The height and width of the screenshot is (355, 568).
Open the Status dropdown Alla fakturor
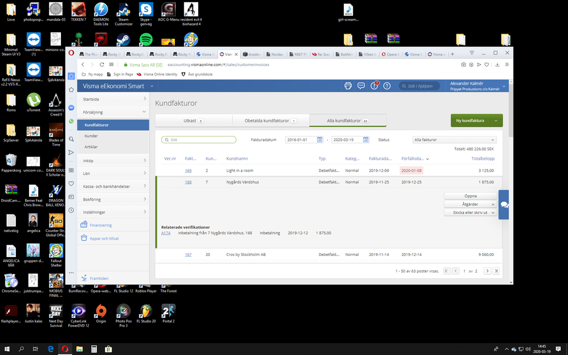454,139
